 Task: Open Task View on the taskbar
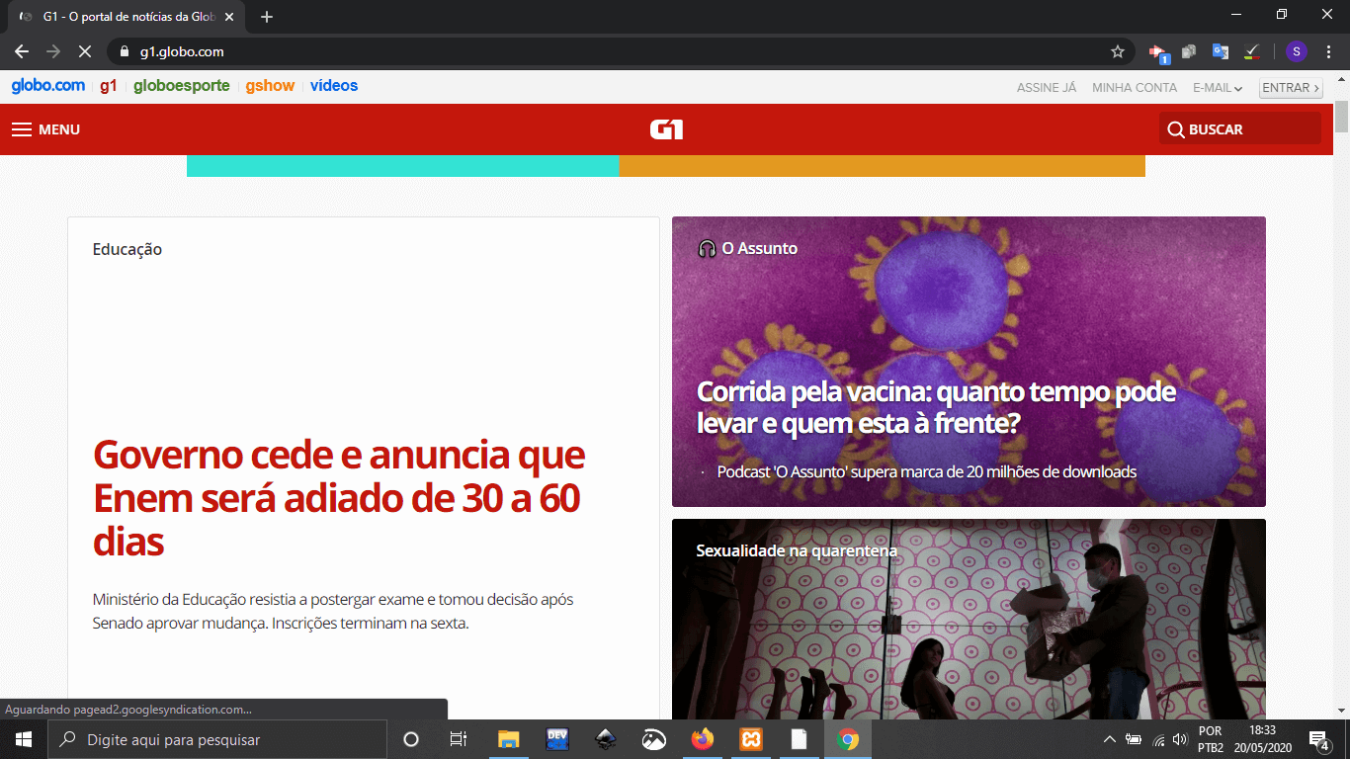tap(459, 739)
